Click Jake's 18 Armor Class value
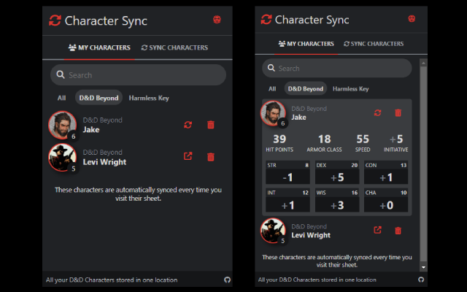The height and width of the screenshot is (292, 467). (324, 139)
